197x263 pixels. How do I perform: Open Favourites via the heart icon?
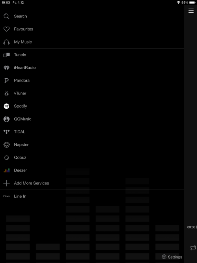click(6, 29)
